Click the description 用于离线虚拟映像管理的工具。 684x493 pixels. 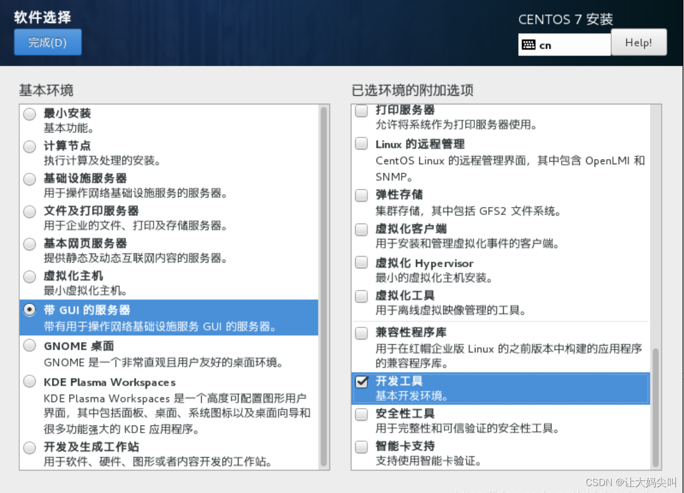coord(451,310)
